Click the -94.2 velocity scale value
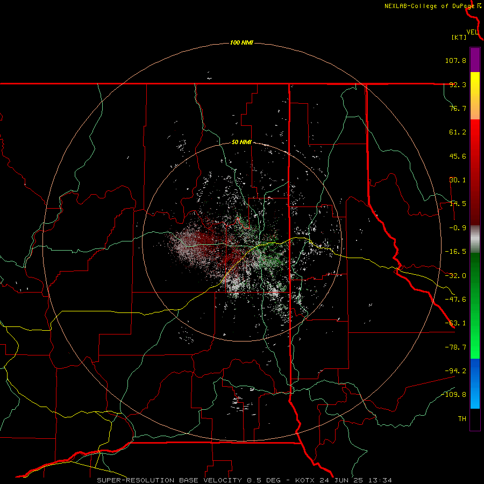The width and height of the screenshot is (484, 484). [455, 371]
